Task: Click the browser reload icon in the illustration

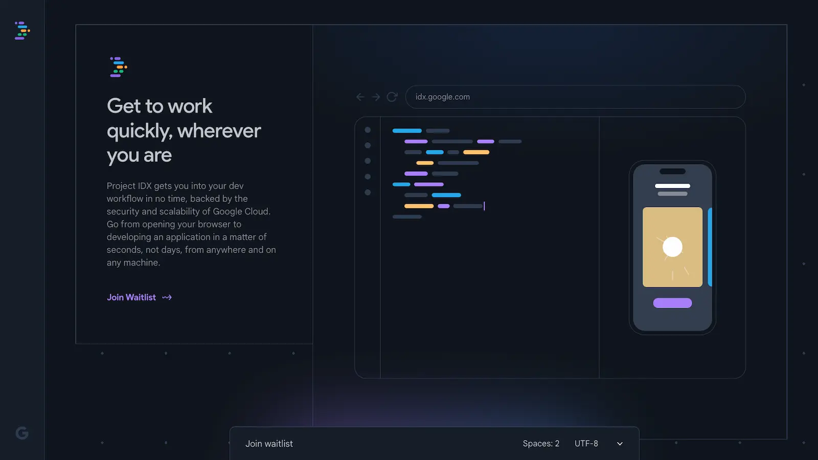Action: (x=392, y=97)
